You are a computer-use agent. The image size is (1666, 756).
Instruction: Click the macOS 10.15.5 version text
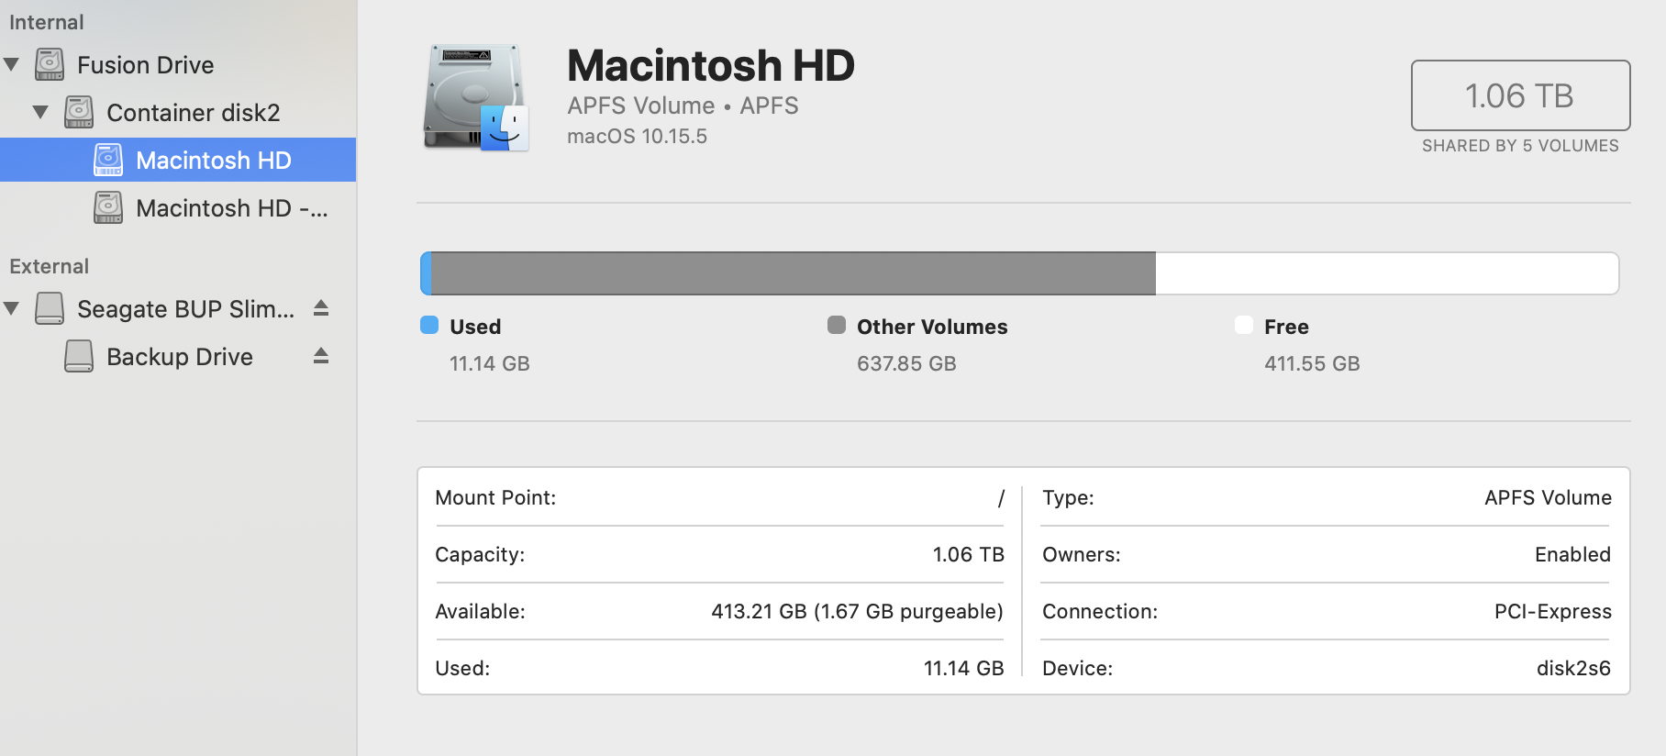point(637,137)
